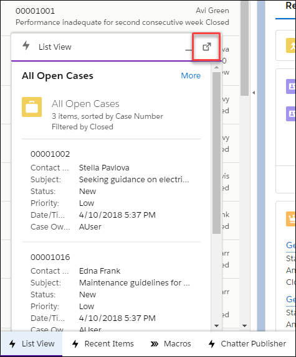The height and width of the screenshot is (357, 296).
Task: Open case 00001001 in background list
Action: click(x=35, y=11)
